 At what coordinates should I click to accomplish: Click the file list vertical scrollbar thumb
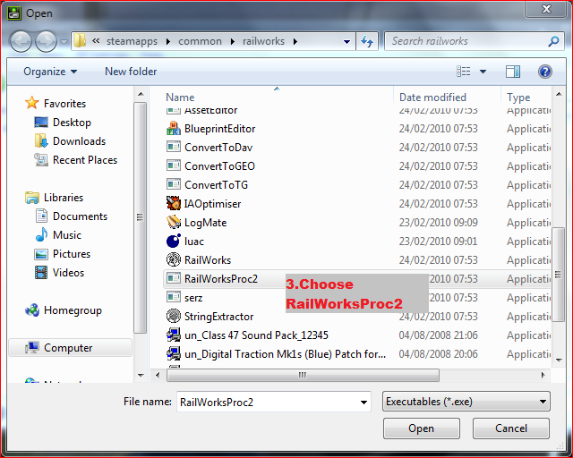pyautogui.click(x=558, y=275)
